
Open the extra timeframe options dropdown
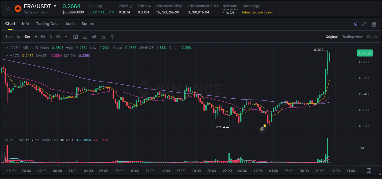click(66, 37)
